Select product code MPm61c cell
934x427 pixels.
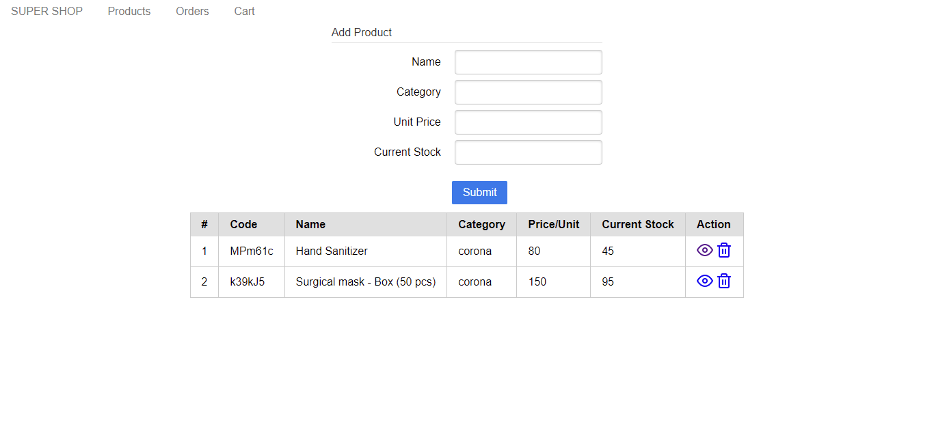(x=252, y=251)
